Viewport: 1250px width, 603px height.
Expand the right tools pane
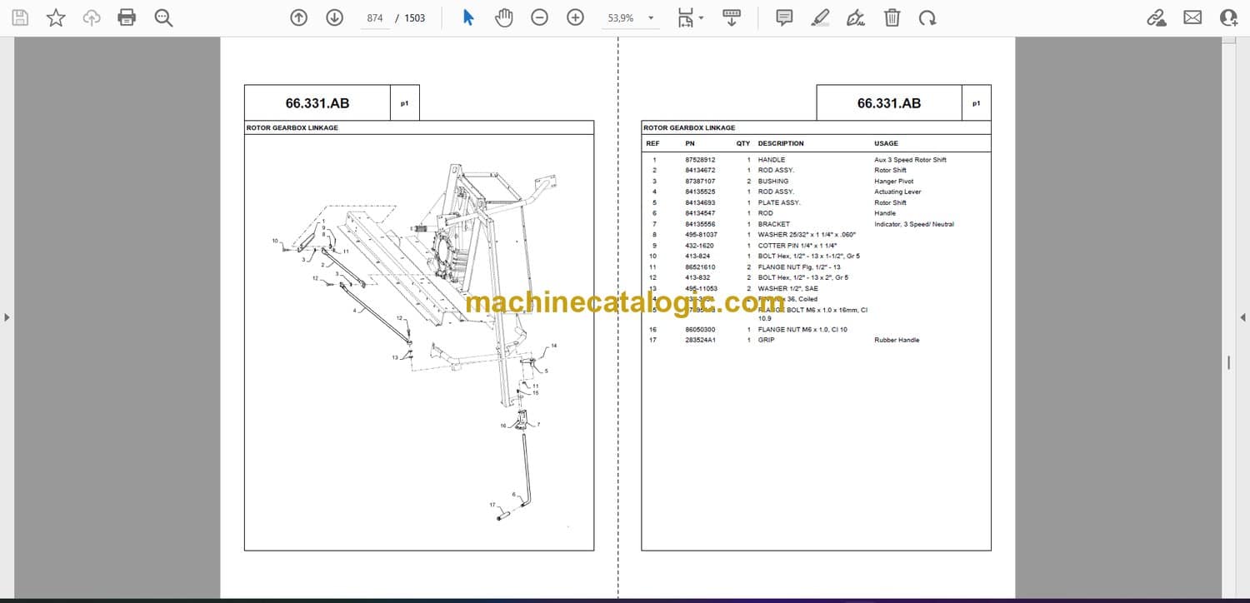coord(1243,317)
